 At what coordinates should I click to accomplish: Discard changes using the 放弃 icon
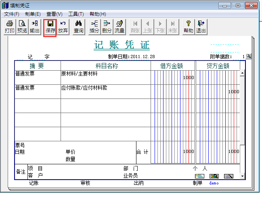click(x=63, y=27)
